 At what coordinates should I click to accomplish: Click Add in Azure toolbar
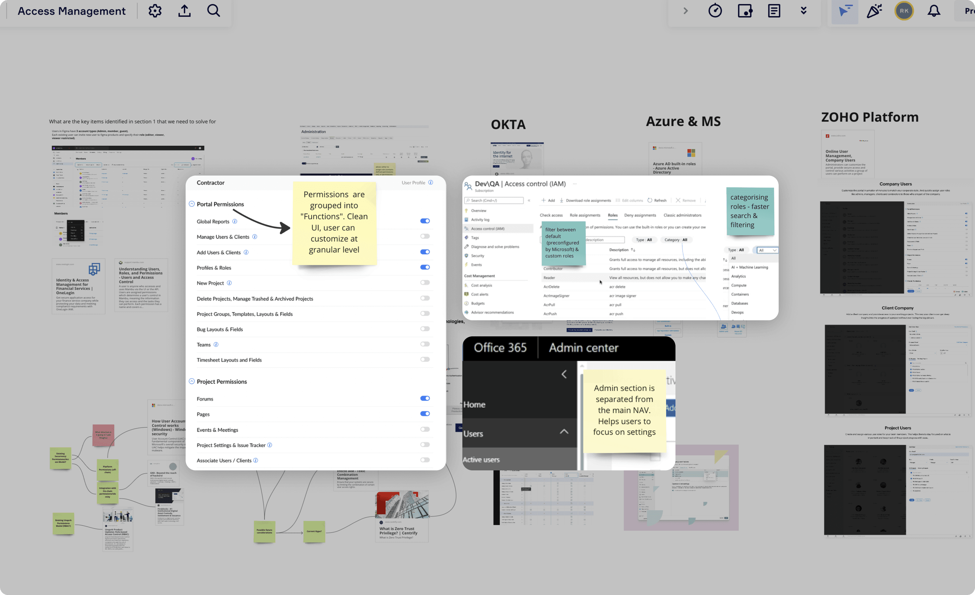coord(548,201)
